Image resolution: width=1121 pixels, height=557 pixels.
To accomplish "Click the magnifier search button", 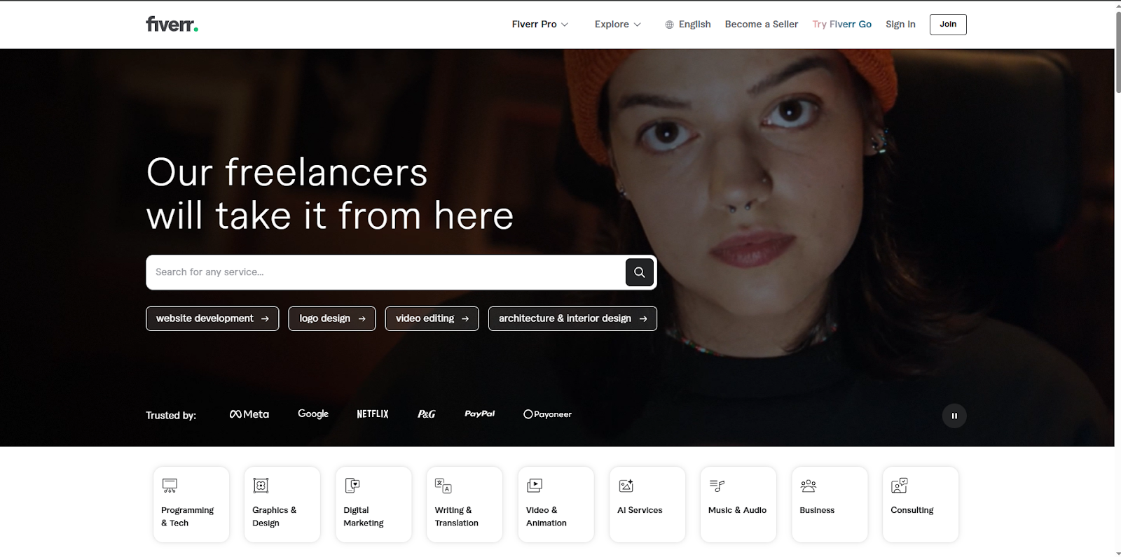I will click(x=640, y=272).
